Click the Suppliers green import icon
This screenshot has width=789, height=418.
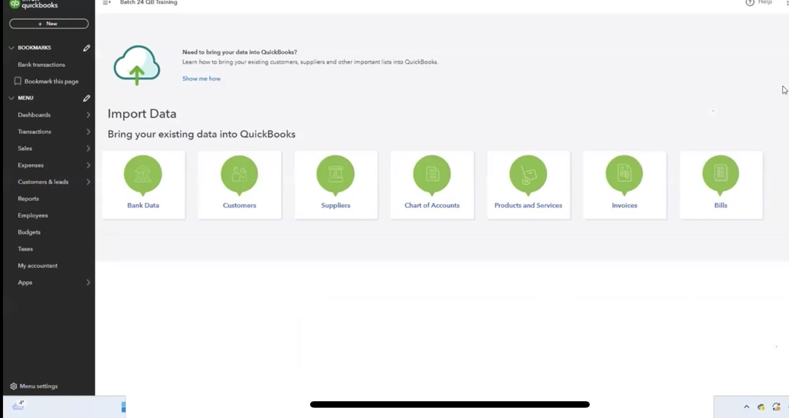[x=335, y=175]
